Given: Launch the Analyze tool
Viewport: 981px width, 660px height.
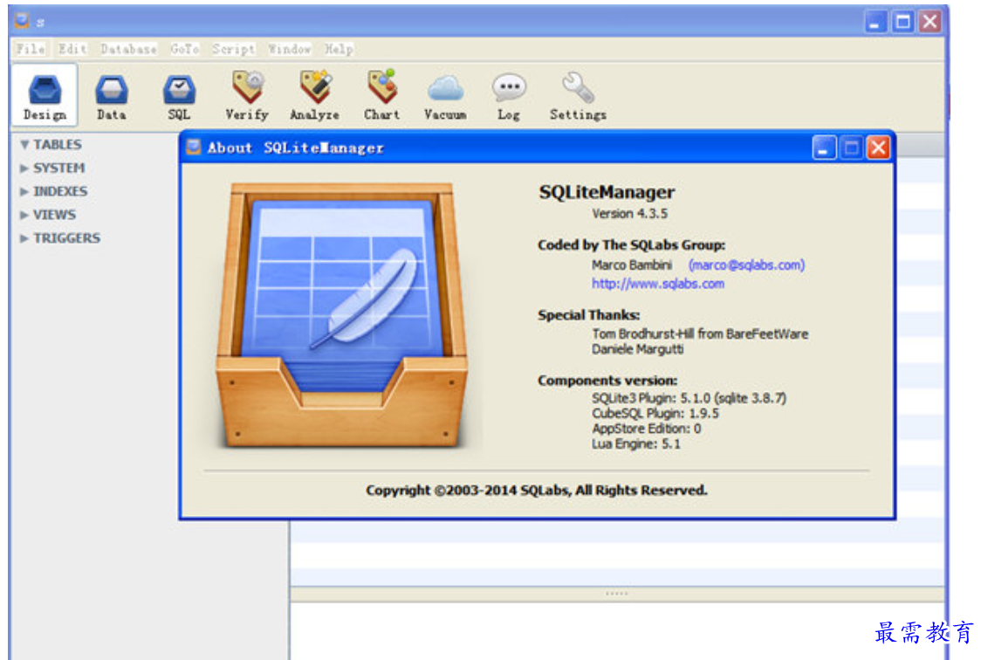Looking at the screenshot, I should tap(315, 96).
